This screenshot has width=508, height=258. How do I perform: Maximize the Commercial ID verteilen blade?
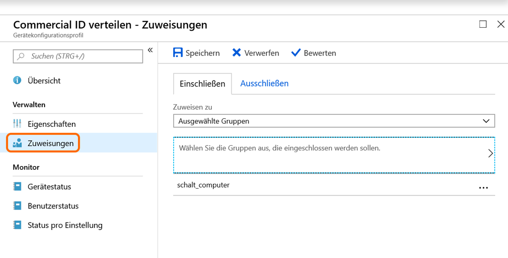point(483,24)
